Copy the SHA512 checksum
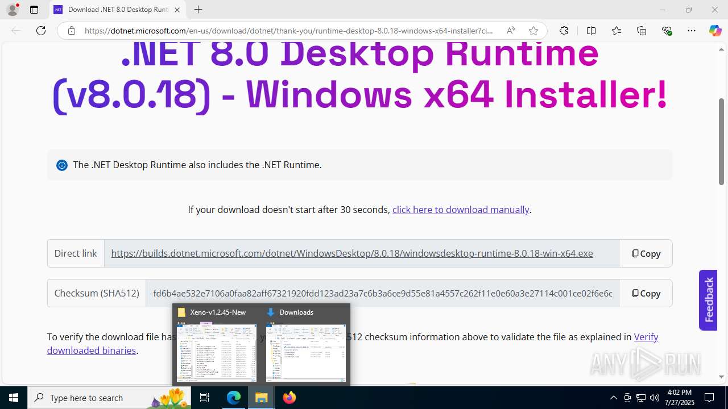This screenshot has width=728, height=409. point(646,293)
